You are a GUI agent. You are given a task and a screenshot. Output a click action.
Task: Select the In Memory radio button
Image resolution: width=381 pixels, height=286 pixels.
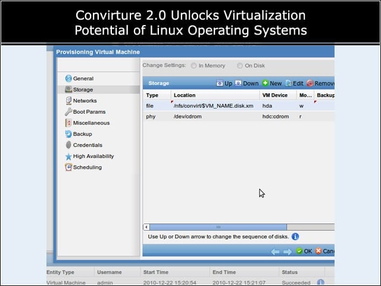(193, 66)
